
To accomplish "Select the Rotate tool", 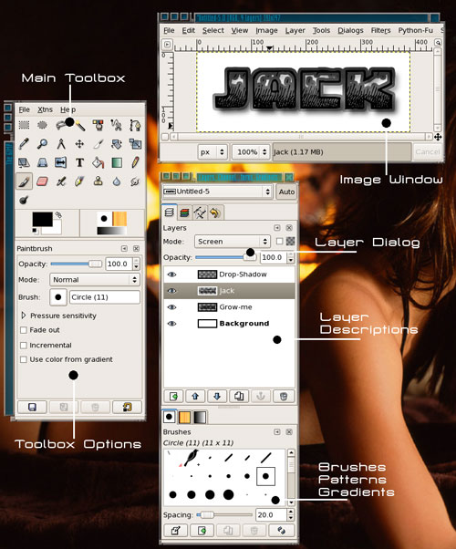I will point(117,143).
